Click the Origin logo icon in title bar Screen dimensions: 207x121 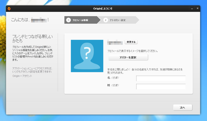(9, 9)
